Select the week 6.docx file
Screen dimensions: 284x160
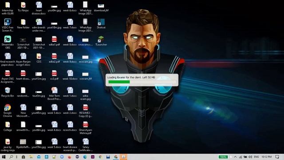(70, 7)
